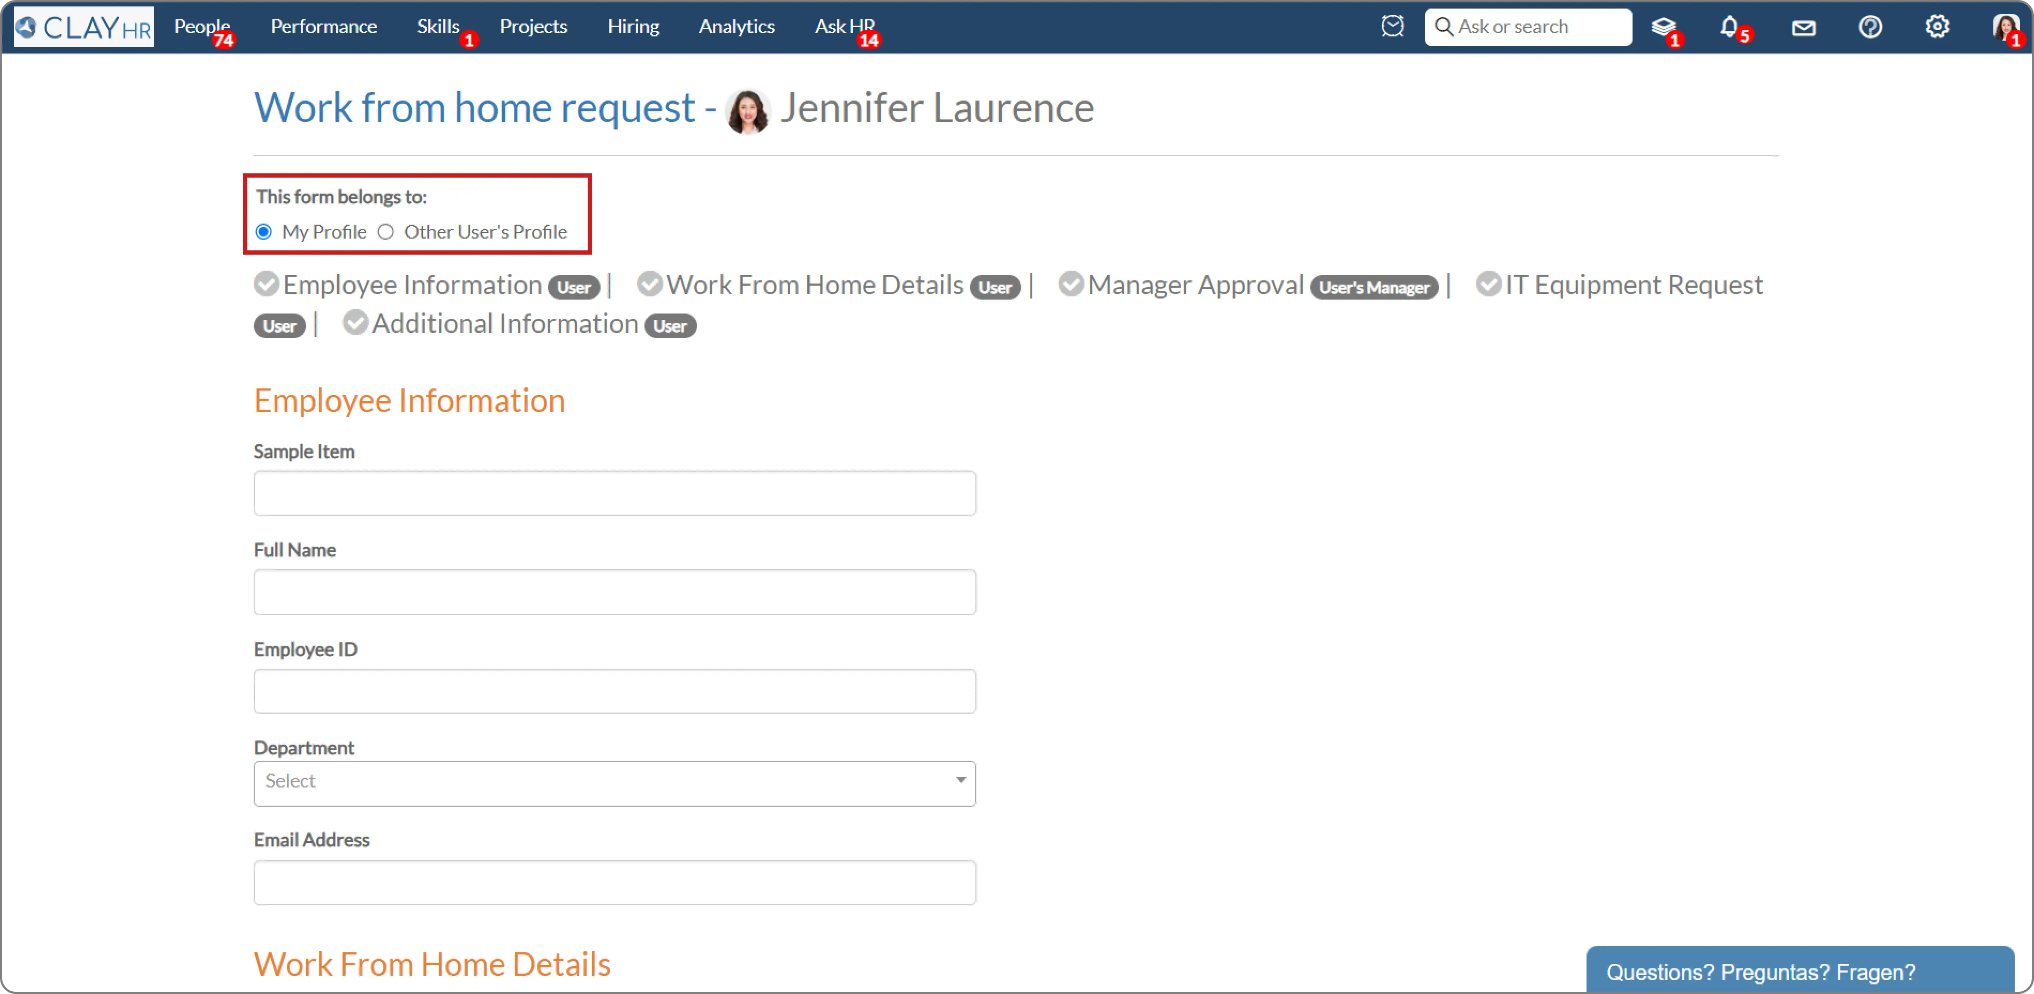Select the My Profile radio button
Image resolution: width=2034 pixels, height=994 pixels.
[264, 232]
